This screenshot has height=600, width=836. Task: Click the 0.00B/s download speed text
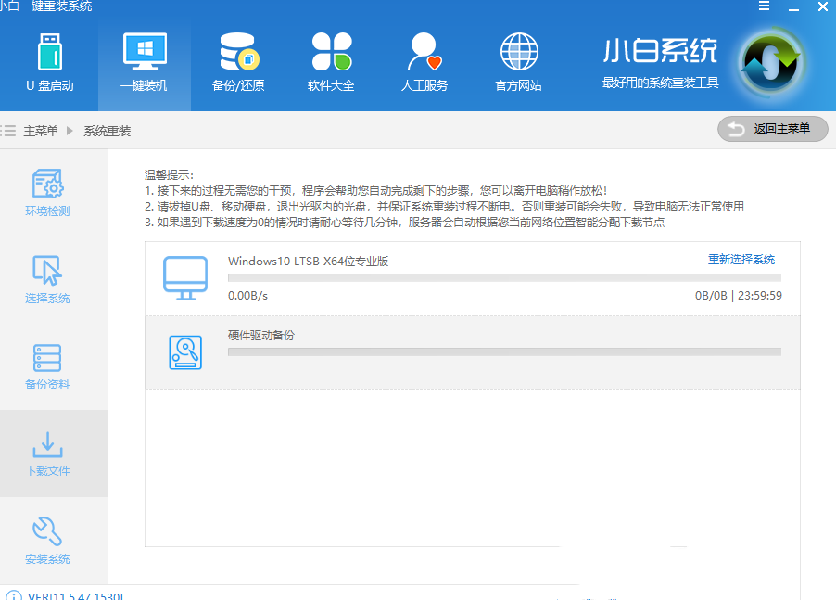tap(247, 296)
